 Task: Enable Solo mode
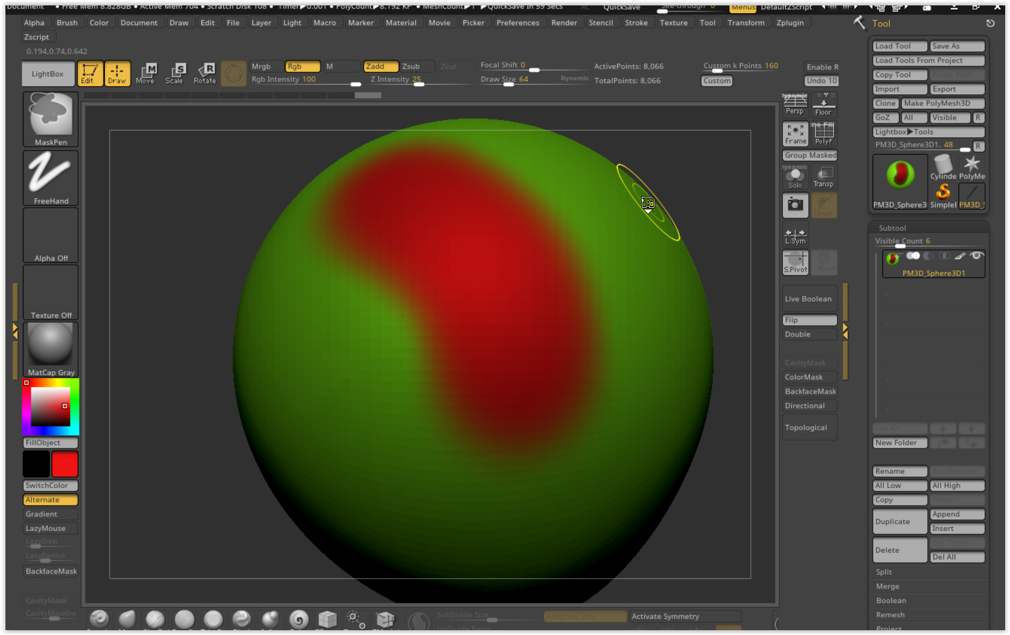[x=795, y=178]
